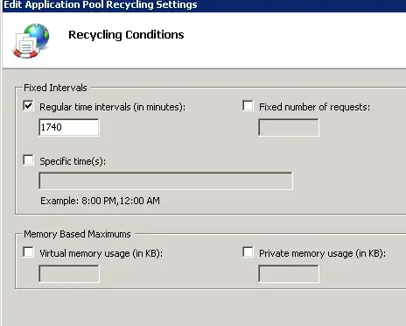Click the wide Specific time(s) text field
406x326 pixels.
(x=165, y=181)
